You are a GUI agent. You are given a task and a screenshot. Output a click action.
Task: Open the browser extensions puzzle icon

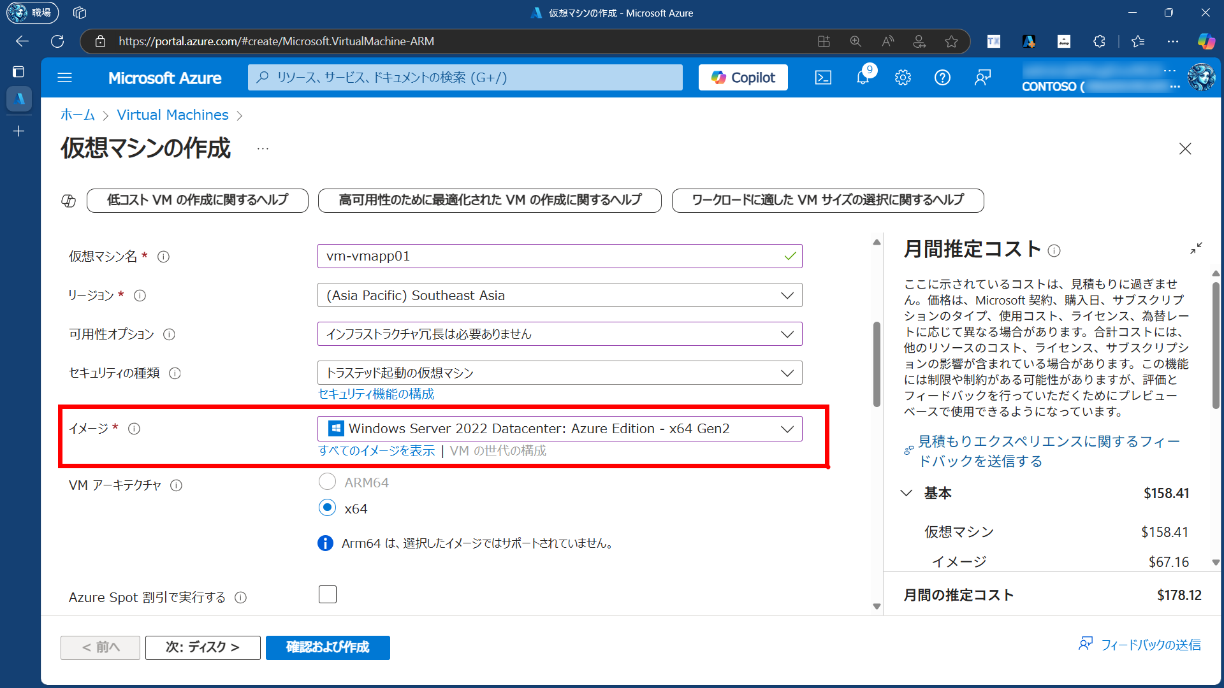click(x=1099, y=41)
